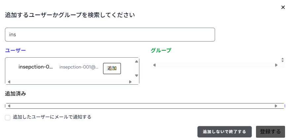Screen dimensions: 291x140
Task: Click right arrow of user list horizontal scrollbar
Action: point(130,82)
